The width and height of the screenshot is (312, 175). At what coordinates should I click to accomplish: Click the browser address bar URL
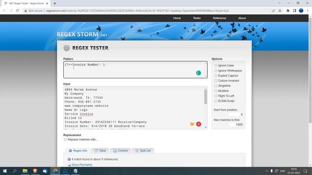click(x=137, y=11)
